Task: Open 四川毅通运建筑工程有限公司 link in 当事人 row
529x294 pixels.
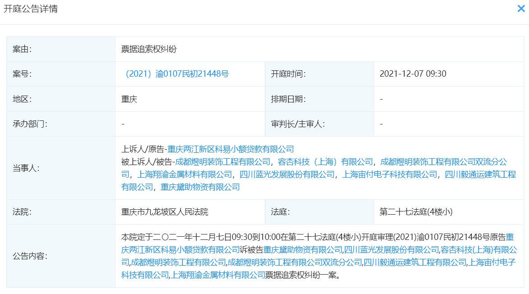Action: click(480, 175)
